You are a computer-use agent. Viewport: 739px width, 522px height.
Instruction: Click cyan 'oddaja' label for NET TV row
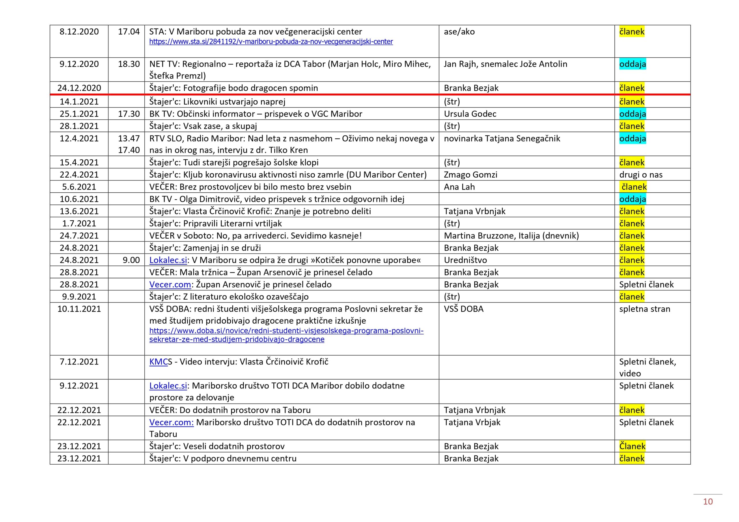(x=632, y=64)
